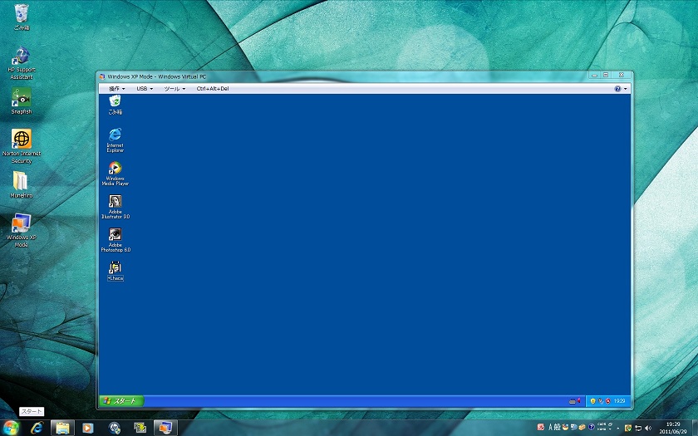
Task: Open Windows Explorer from the taskbar
Action: click(62, 428)
